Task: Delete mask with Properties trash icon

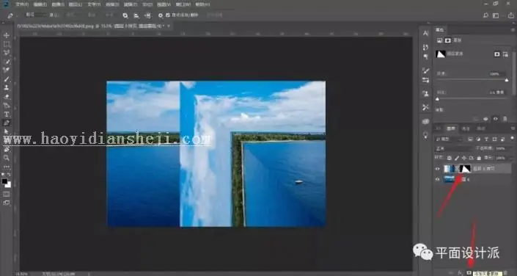Action: [505, 119]
